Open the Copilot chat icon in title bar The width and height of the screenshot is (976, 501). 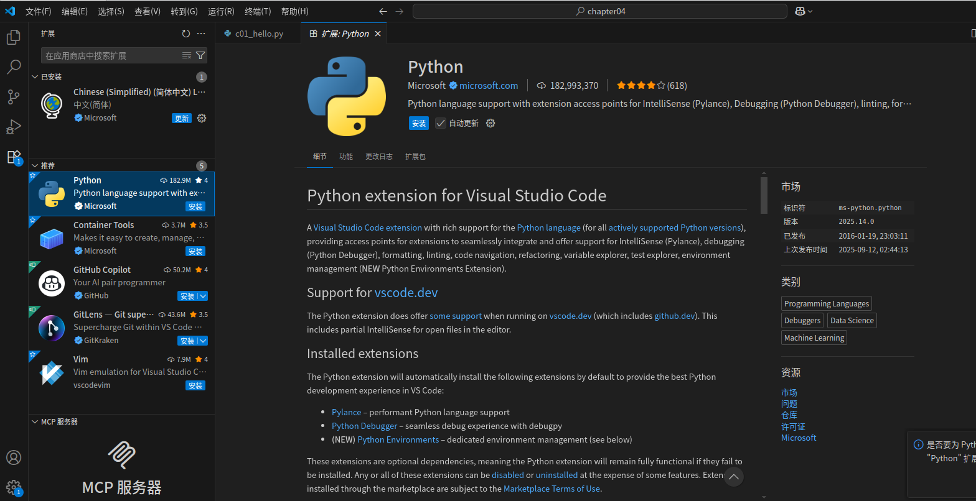click(x=800, y=11)
